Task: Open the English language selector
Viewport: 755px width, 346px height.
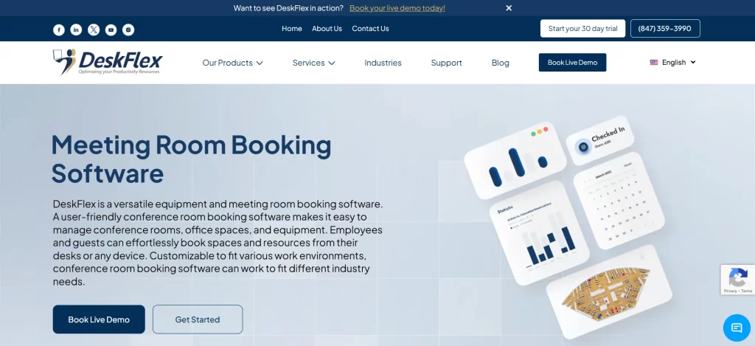Action: coord(673,62)
